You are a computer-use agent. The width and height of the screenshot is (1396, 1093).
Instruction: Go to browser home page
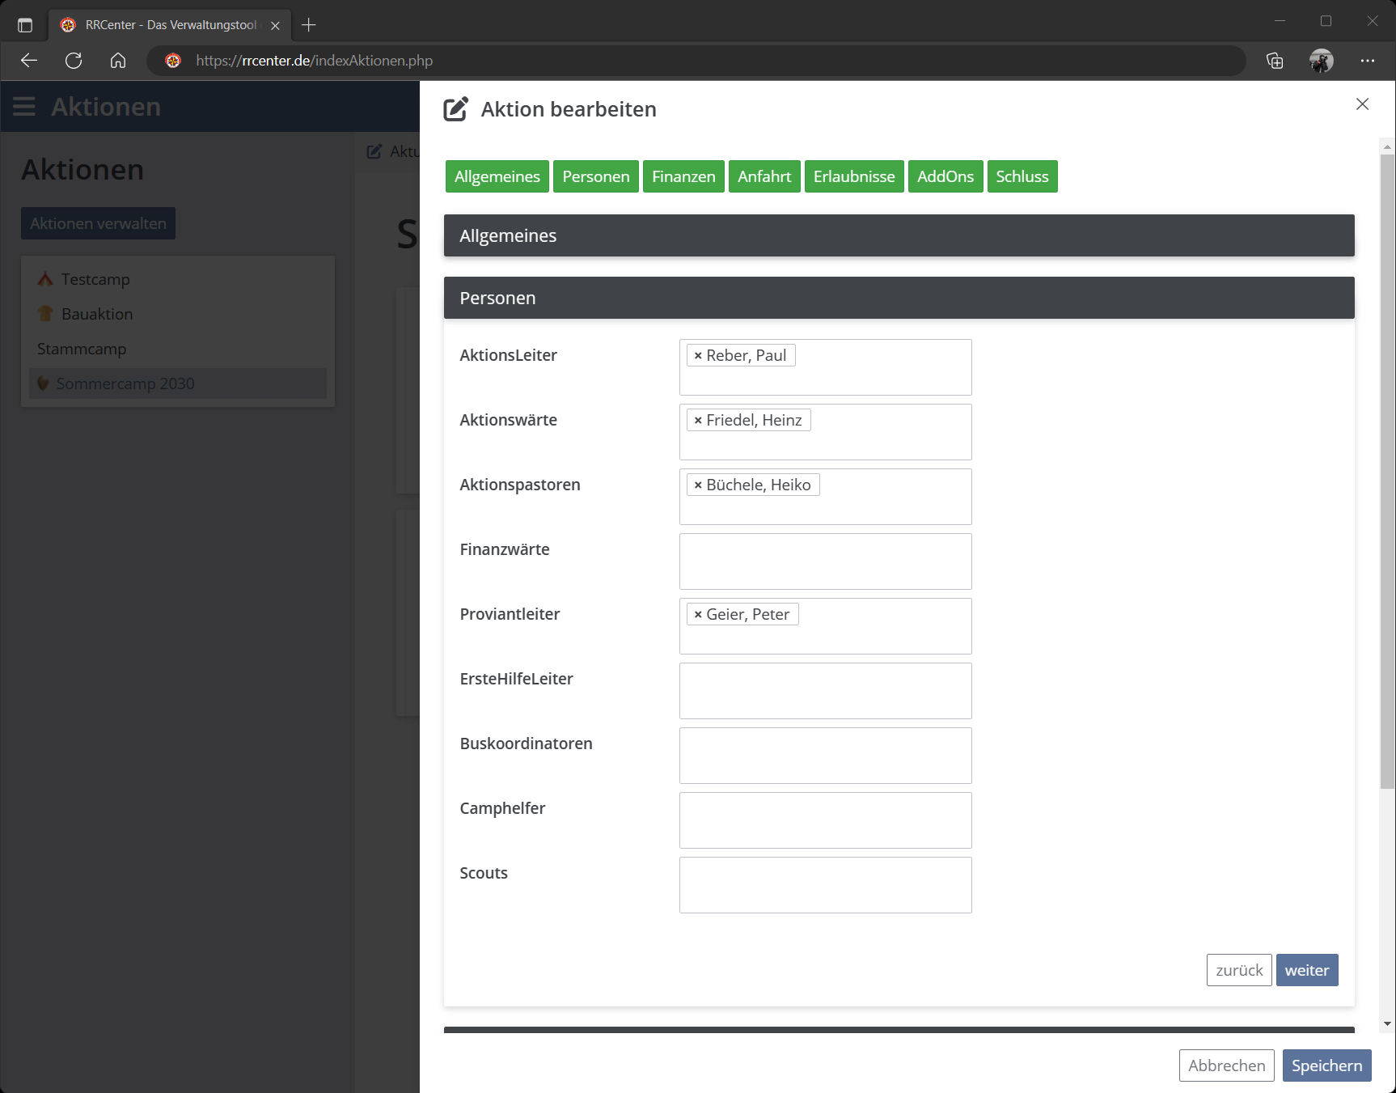coord(118,61)
